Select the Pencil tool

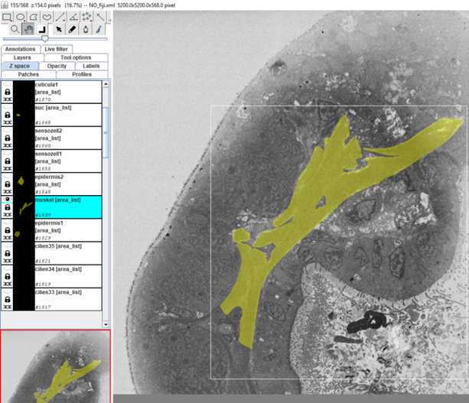72,29
